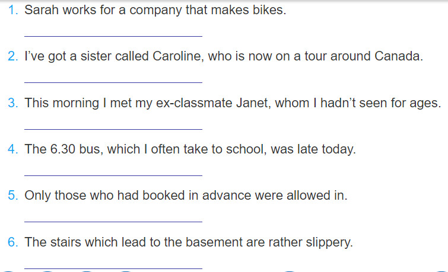Click the sentence about slippery basement stairs
This screenshot has width=448, height=272.
click(x=189, y=242)
